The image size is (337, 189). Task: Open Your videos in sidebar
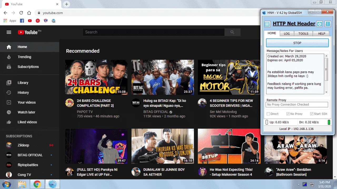[29, 102]
